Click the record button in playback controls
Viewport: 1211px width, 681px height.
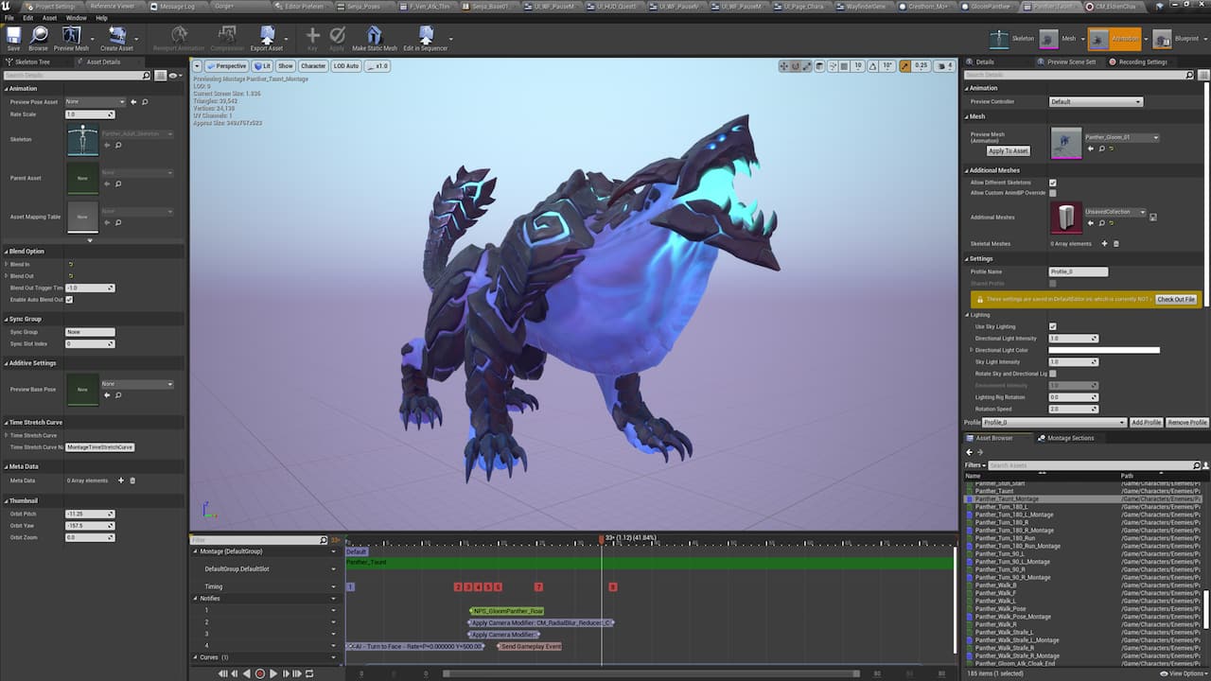click(x=260, y=673)
